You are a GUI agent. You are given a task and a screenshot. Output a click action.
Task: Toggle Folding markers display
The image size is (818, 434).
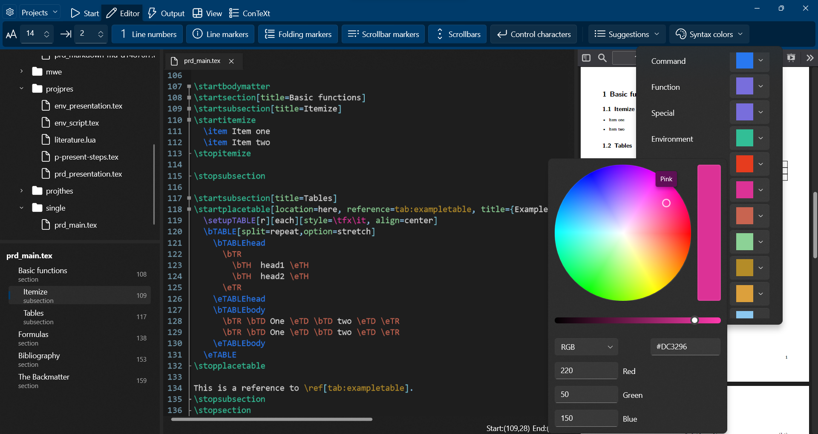[298, 34]
